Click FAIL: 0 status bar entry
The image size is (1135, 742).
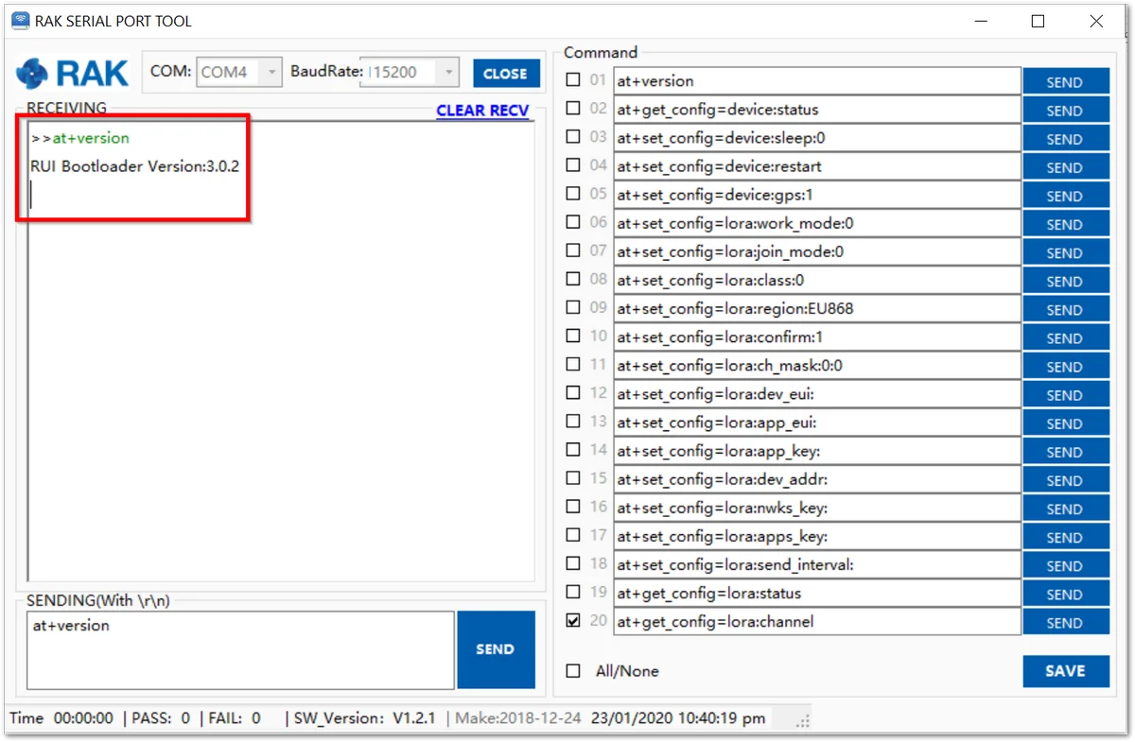coord(235,718)
